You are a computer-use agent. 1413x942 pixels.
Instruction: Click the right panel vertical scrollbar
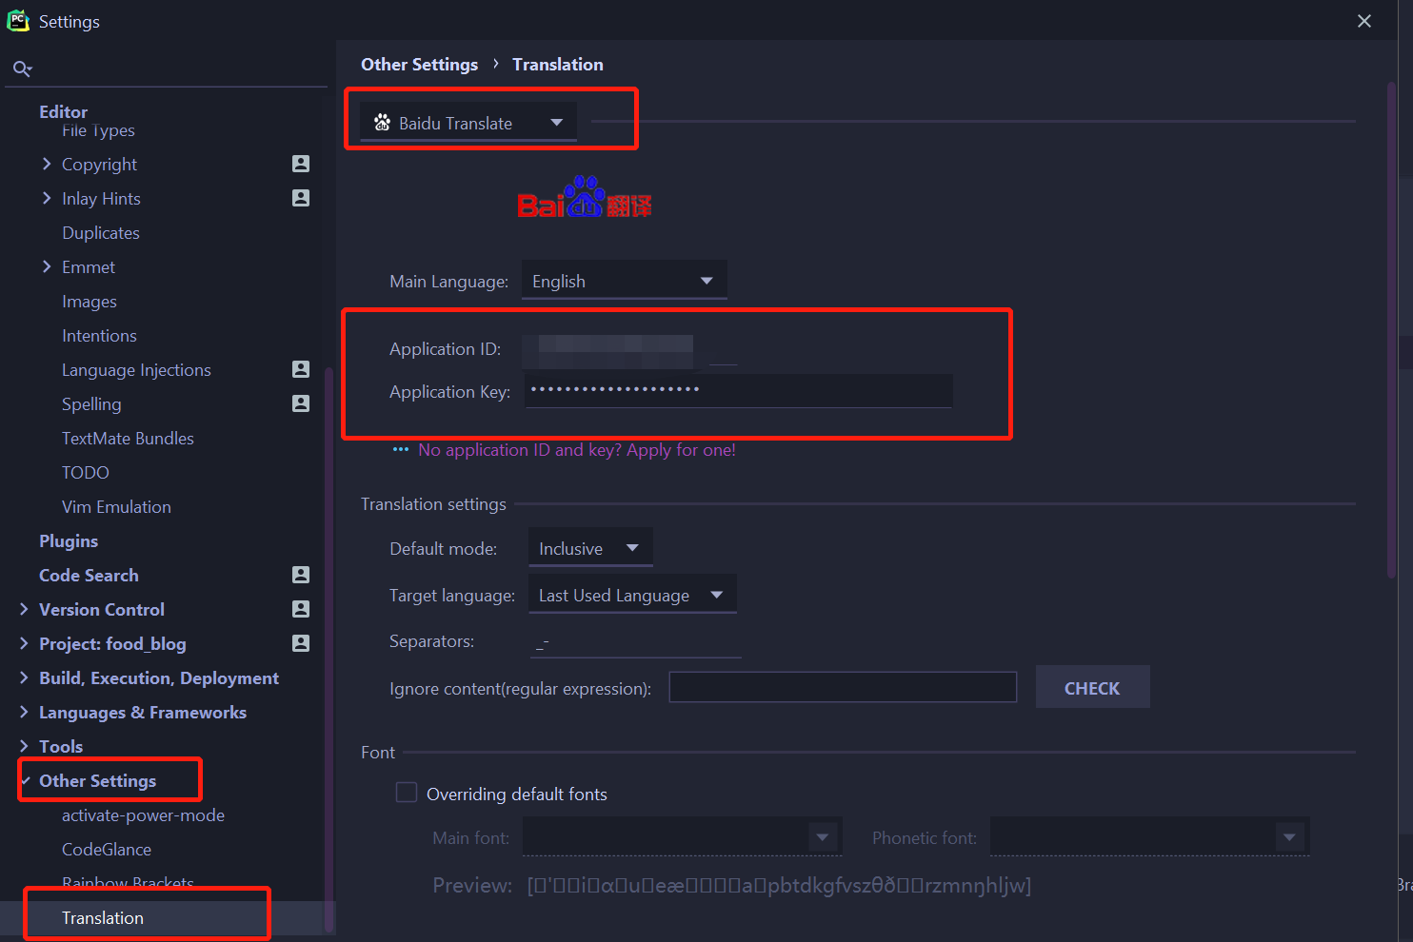coord(1392,330)
